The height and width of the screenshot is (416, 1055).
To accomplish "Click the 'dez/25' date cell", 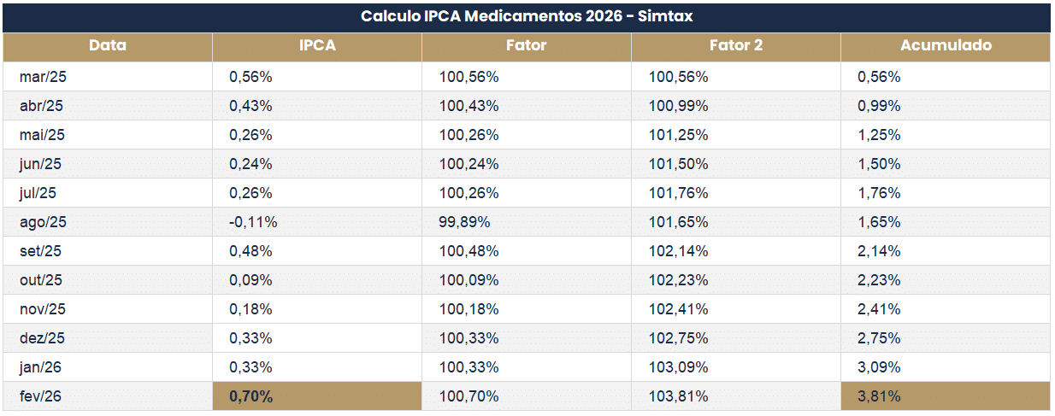I will [x=43, y=338].
